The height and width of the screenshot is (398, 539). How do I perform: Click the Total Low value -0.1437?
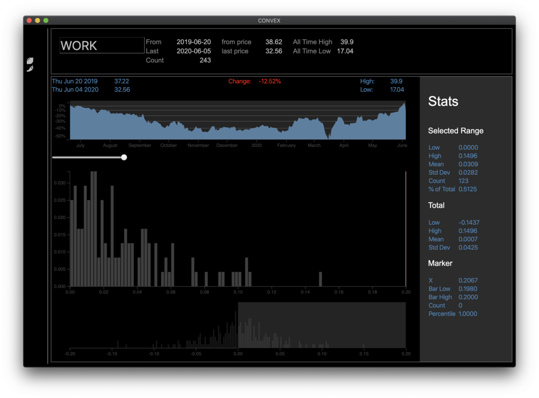click(469, 223)
